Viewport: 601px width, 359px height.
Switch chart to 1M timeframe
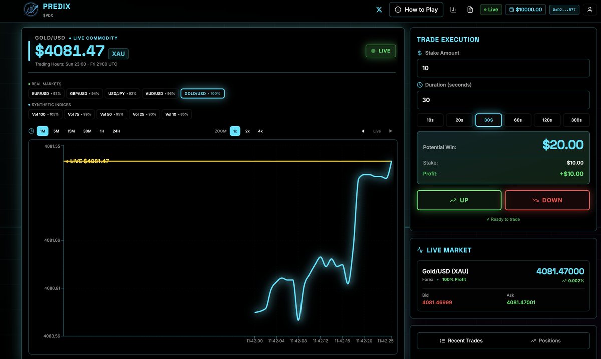(42, 131)
